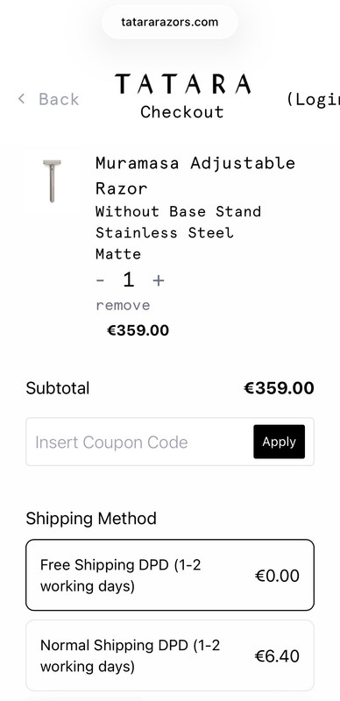Click the TATARA logo

pyautogui.click(x=182, y=84)
